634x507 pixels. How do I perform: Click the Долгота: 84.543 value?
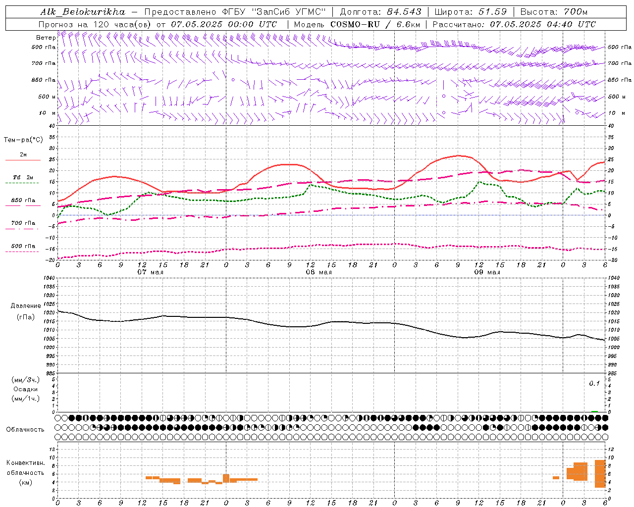(x=380, y=12)
